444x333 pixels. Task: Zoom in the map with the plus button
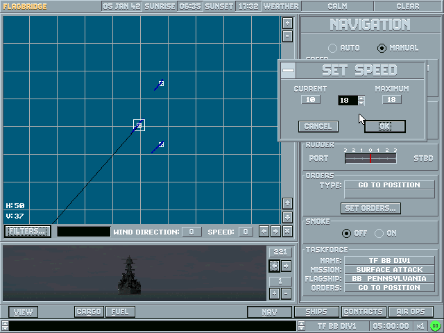[x=288, y=22]
